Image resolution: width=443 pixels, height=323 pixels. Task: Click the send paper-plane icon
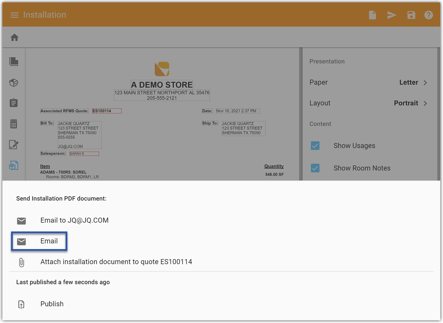coord(392,15)
